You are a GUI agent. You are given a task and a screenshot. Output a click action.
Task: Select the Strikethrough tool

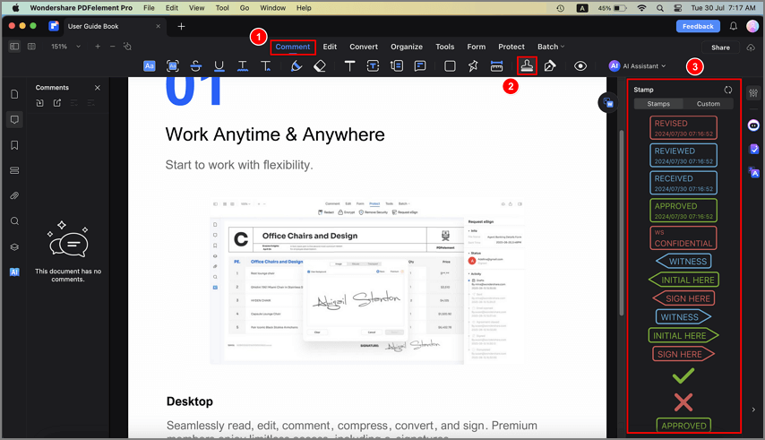195,65
